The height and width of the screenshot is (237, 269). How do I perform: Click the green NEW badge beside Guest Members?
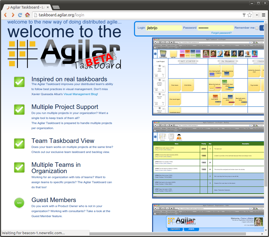point(19,203)
